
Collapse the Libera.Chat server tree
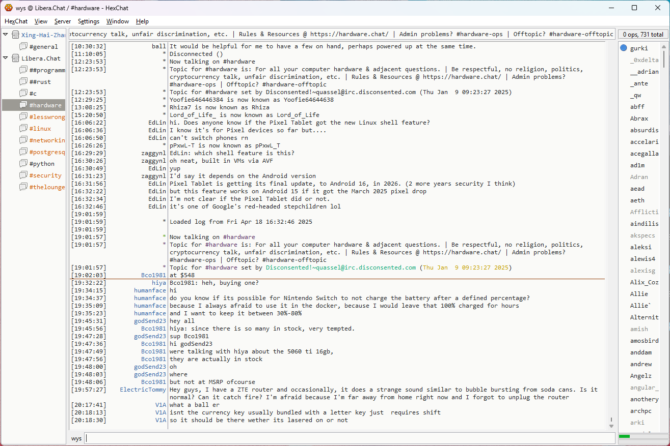coord(6,58)
